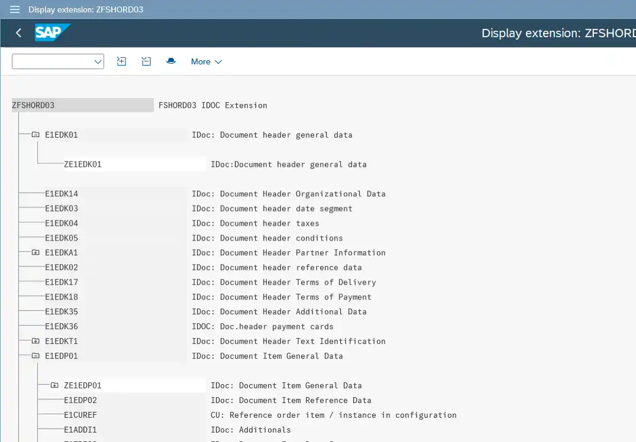Image resolution: width=636 pixels, height=442 pixels.
Task: Click the Expand subtree toolbar icon
Action: click(121, 61)
